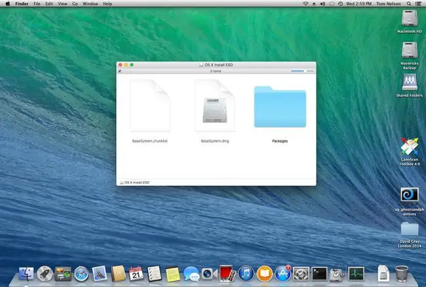Open the Window menu

click(90, 4)
